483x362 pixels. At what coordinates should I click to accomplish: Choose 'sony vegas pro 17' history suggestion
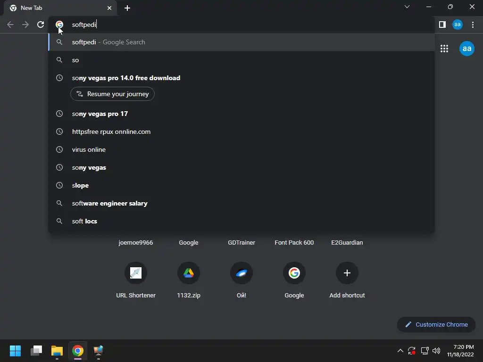click(x=241, y=114)
